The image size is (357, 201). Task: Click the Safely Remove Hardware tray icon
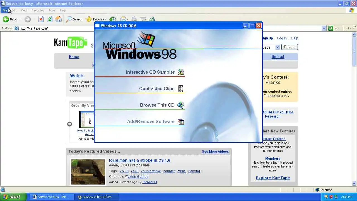[336, 197]
